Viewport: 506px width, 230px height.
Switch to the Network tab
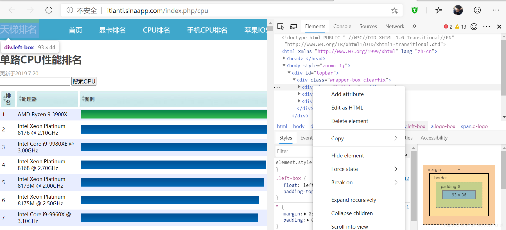[395, 26]
